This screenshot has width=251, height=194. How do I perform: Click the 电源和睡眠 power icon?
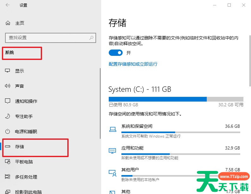pos(8,132)
